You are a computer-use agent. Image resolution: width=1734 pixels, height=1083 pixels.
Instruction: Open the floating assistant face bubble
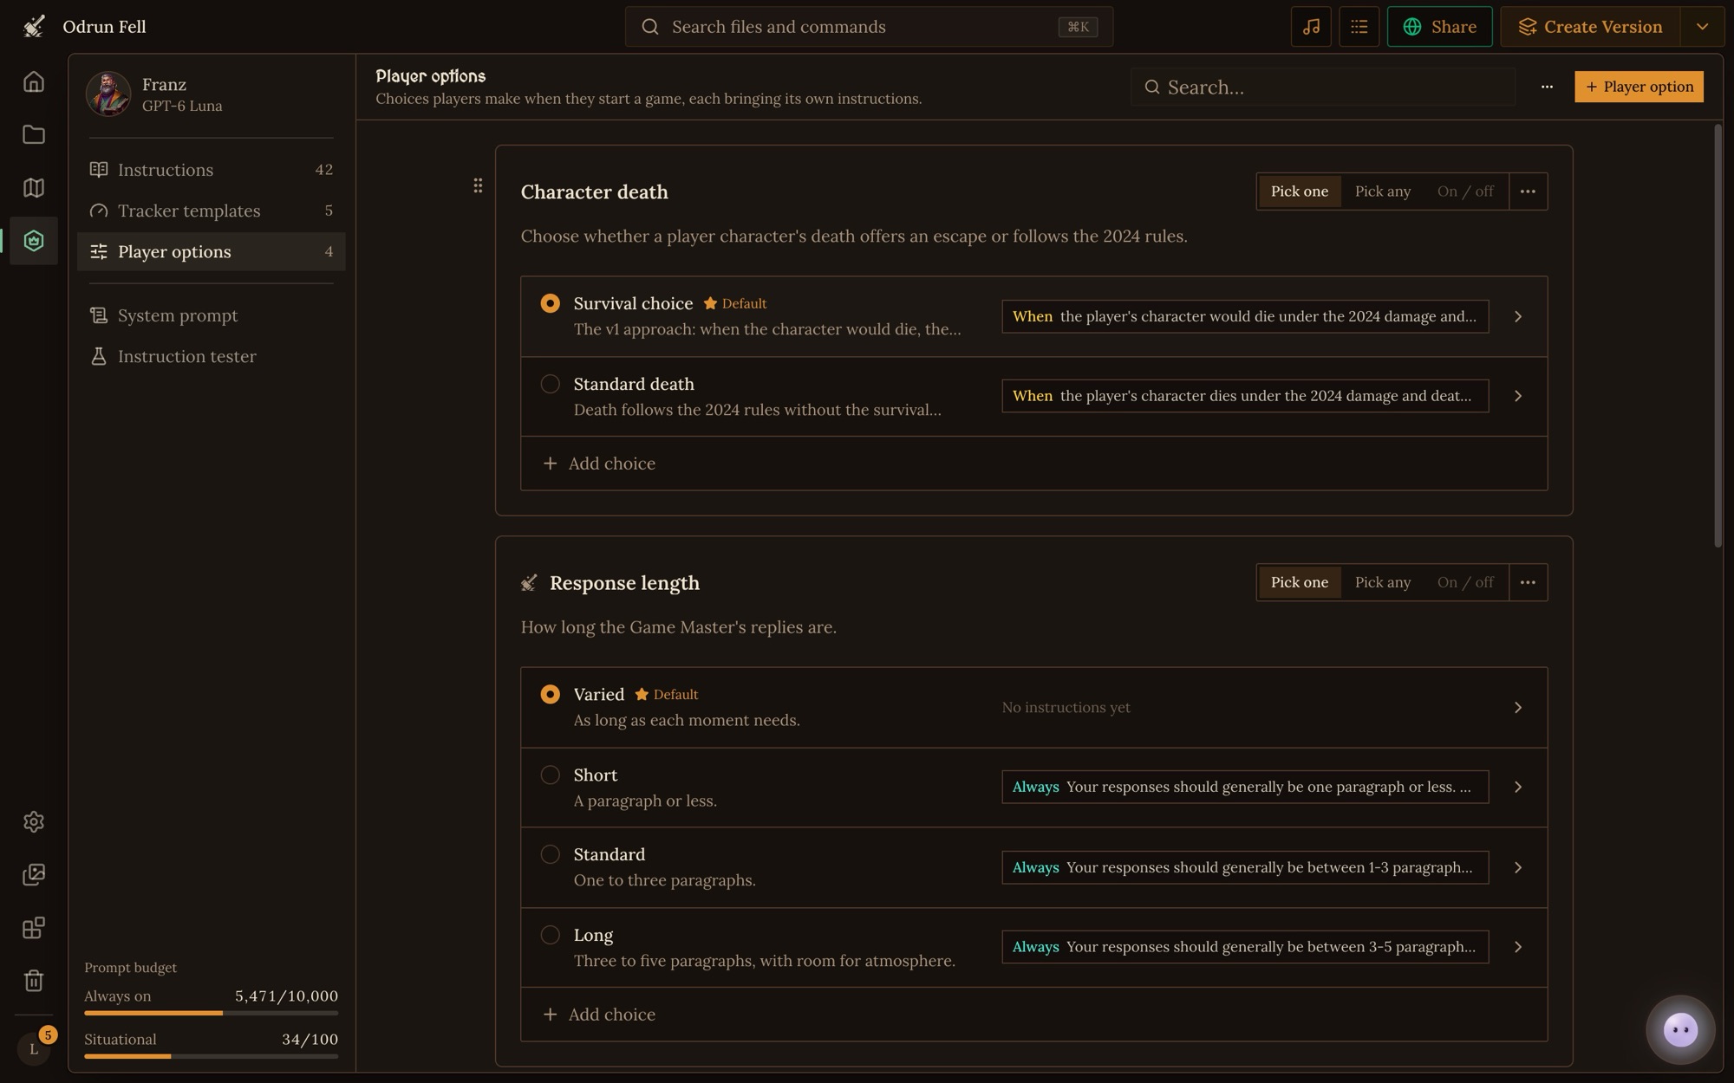[1680, 1030]
